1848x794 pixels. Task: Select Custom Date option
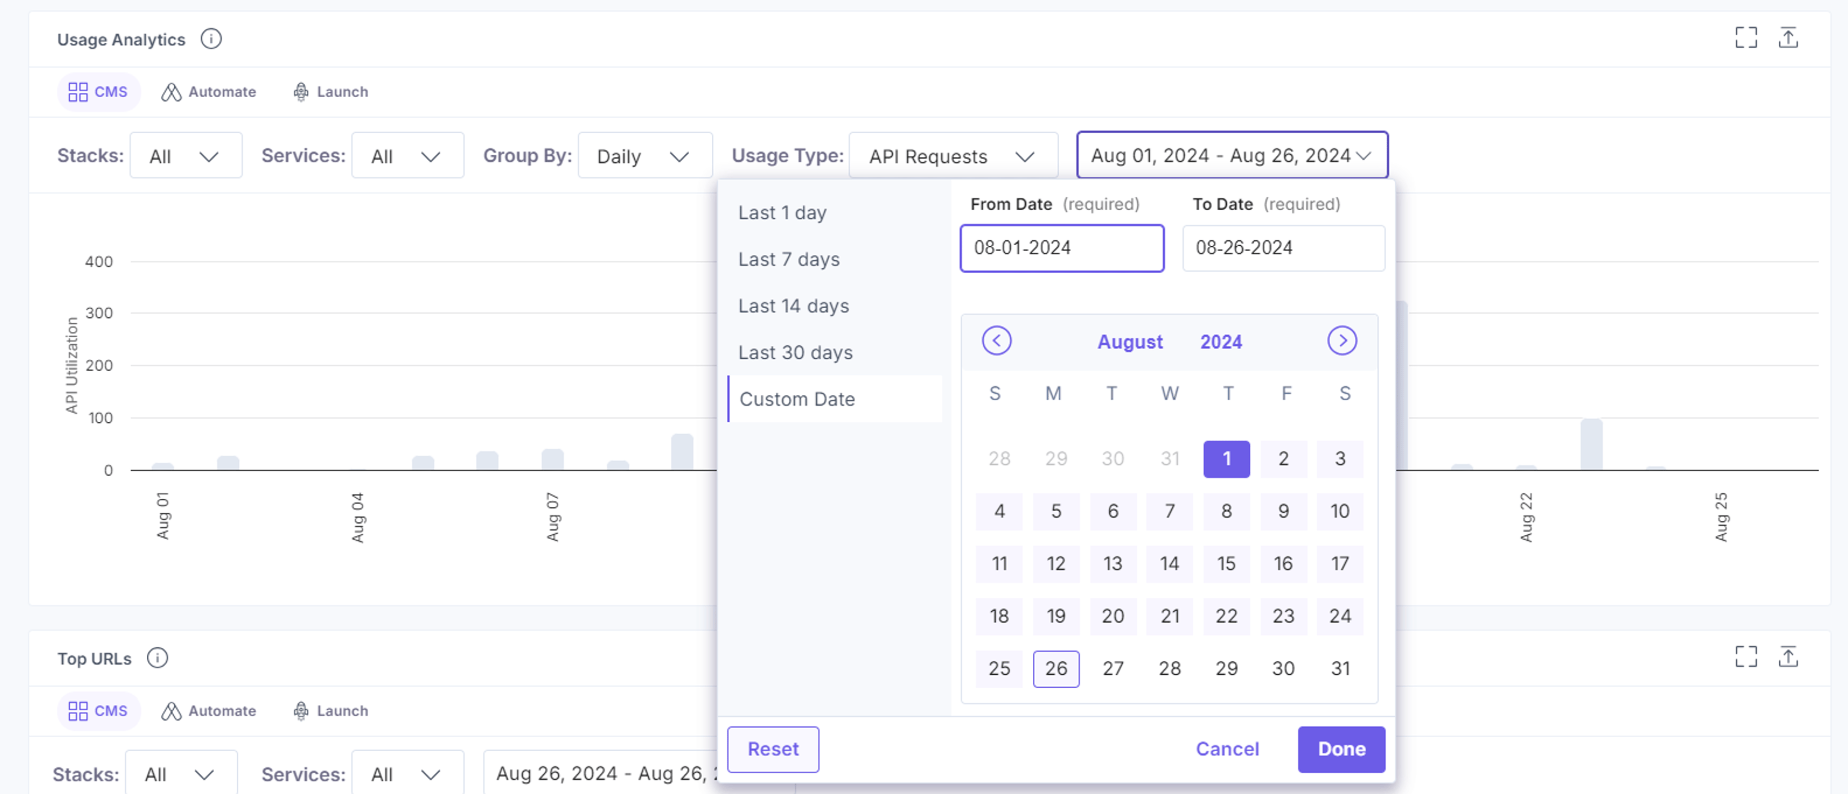[835, 399]
